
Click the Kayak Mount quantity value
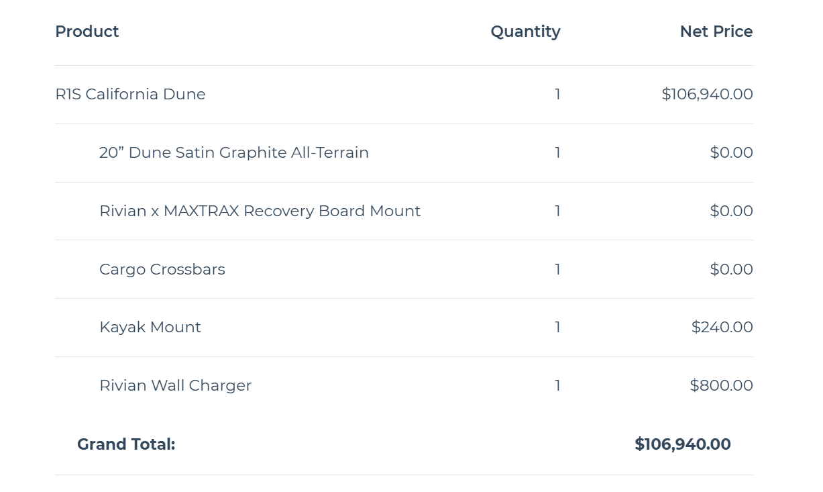[x=557, y=327]
